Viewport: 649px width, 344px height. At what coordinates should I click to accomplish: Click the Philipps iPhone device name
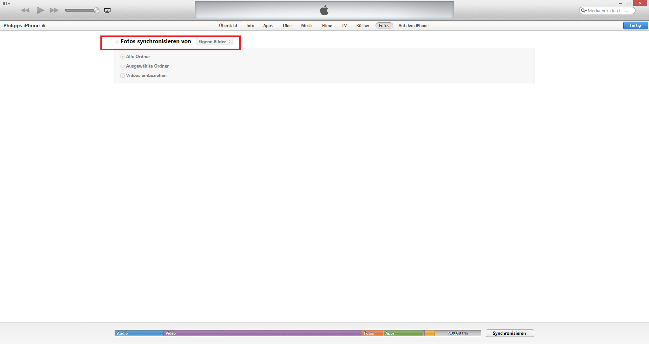click(x=21, y=26)
